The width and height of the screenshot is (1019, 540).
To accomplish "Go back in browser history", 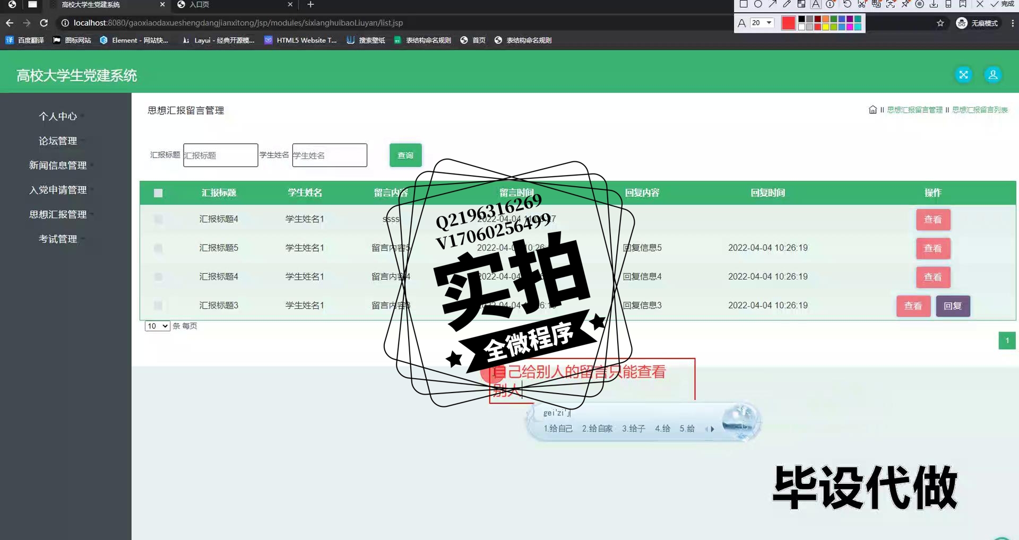I will pos(10,23).
